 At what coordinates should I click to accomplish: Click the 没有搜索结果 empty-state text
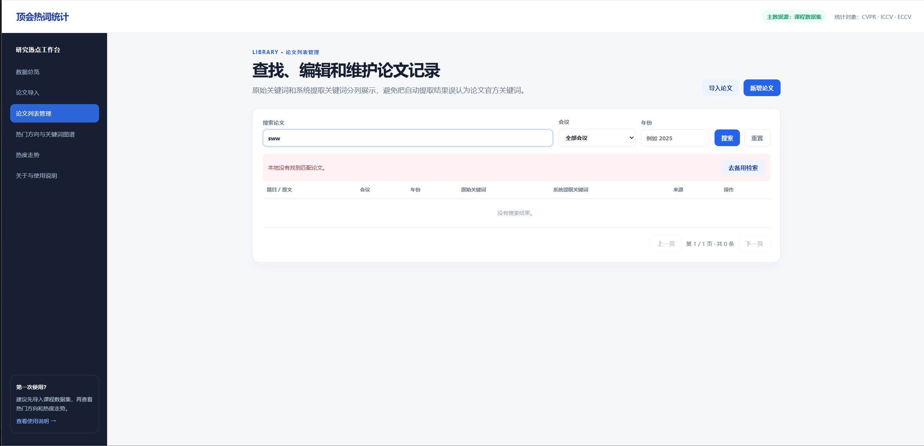coord(516,213)
